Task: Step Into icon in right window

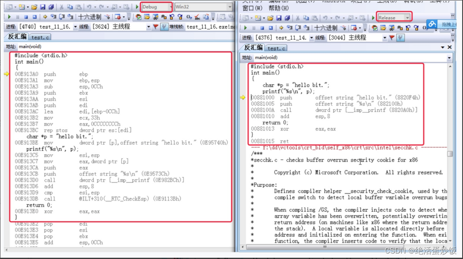Action: (289, 28)
